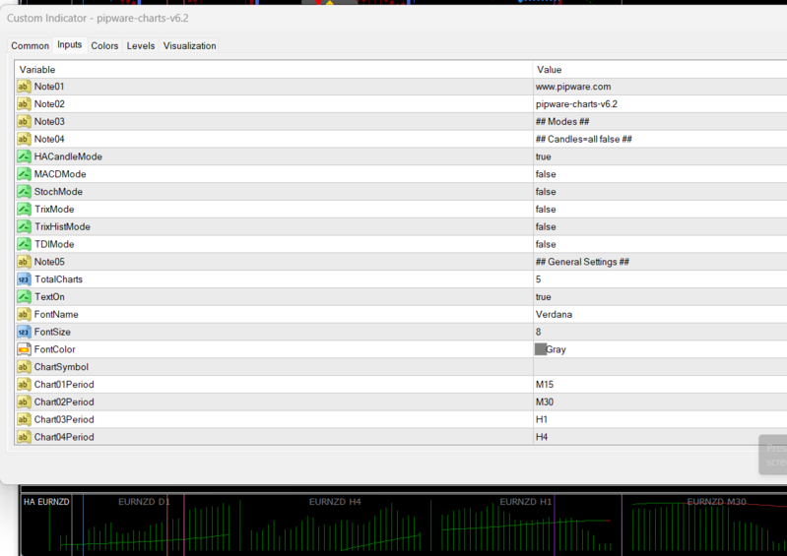Click the EURNZD H1 mini chart label
Viewport: 787px width, 556px height.
coord(526,502)
